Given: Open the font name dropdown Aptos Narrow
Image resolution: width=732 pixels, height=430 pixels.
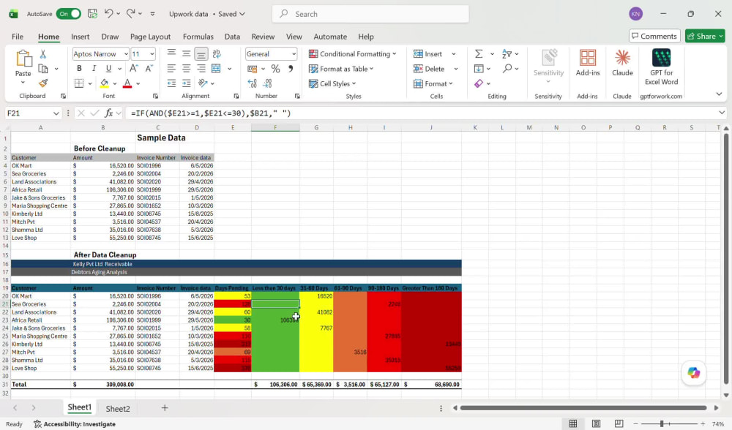Looking at the screenshot, I should click(126, 54).
